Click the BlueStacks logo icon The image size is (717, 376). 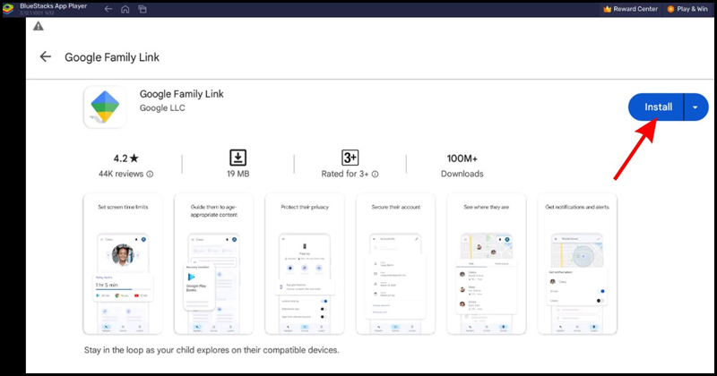[x=8, y=9]
